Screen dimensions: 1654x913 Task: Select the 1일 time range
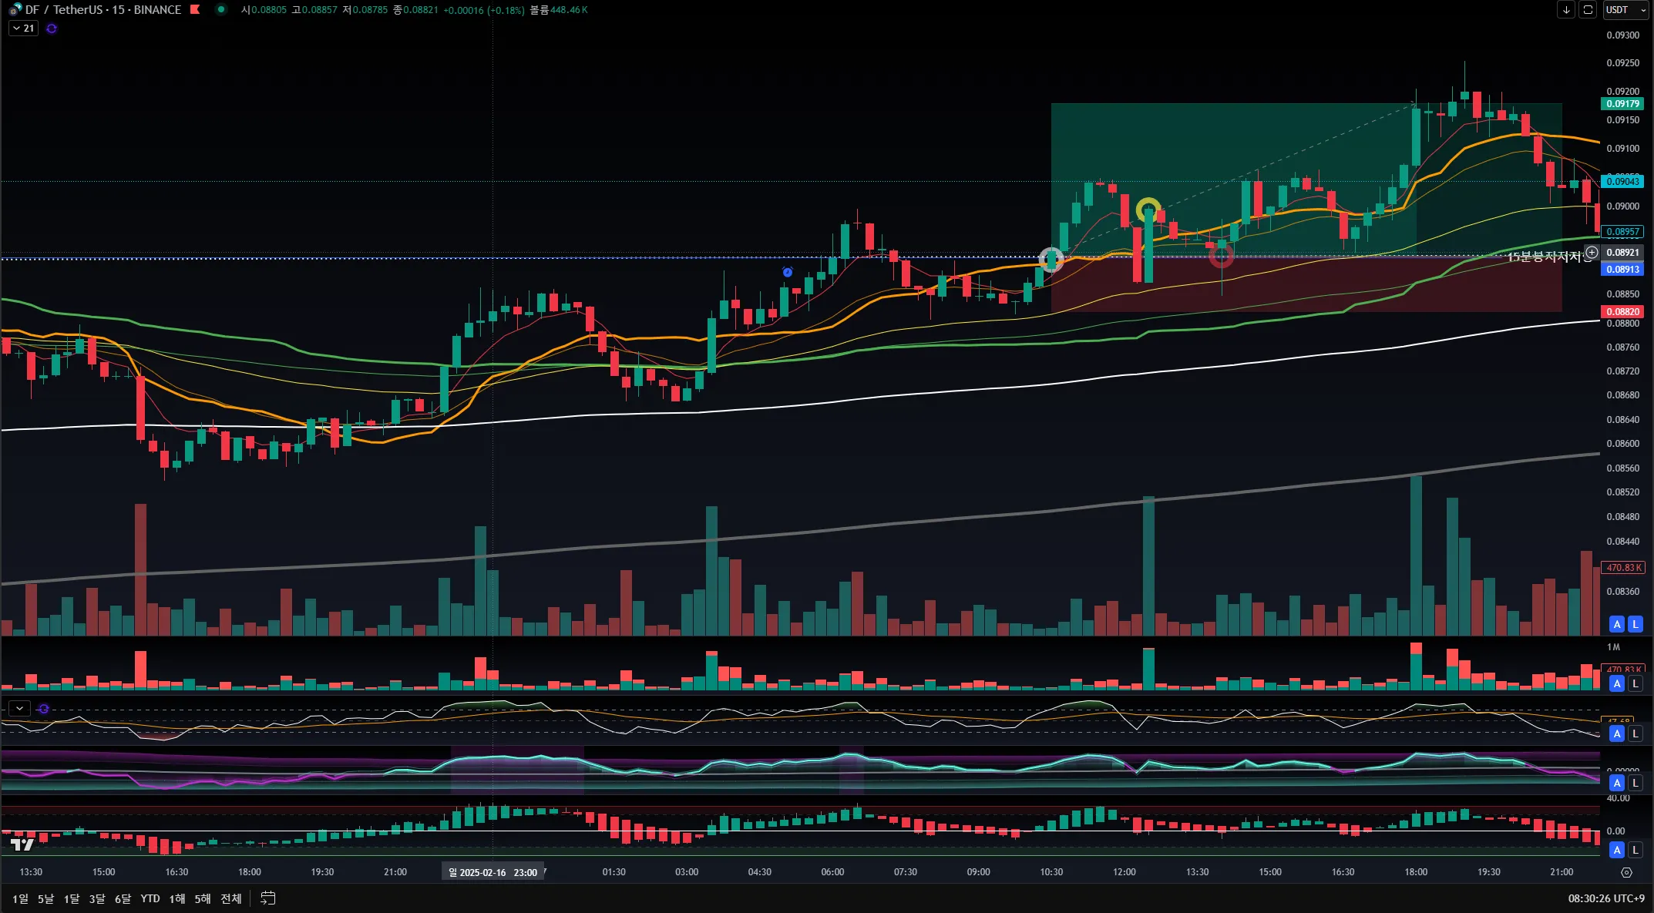[x=20, y=898]
